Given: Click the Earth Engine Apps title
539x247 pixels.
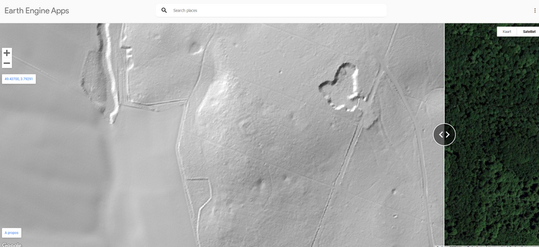Looking at the screenshot, I should (x=37, y=11).
